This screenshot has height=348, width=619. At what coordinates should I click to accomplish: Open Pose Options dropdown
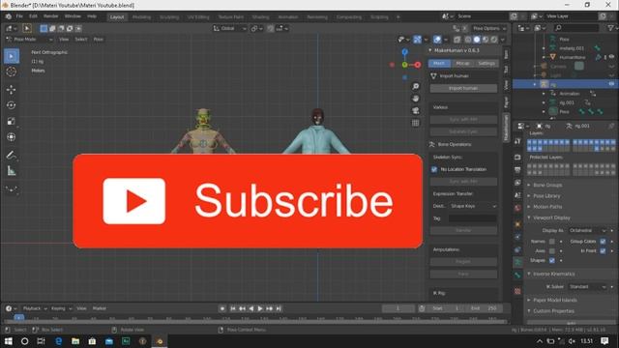[x=489, y=28]
